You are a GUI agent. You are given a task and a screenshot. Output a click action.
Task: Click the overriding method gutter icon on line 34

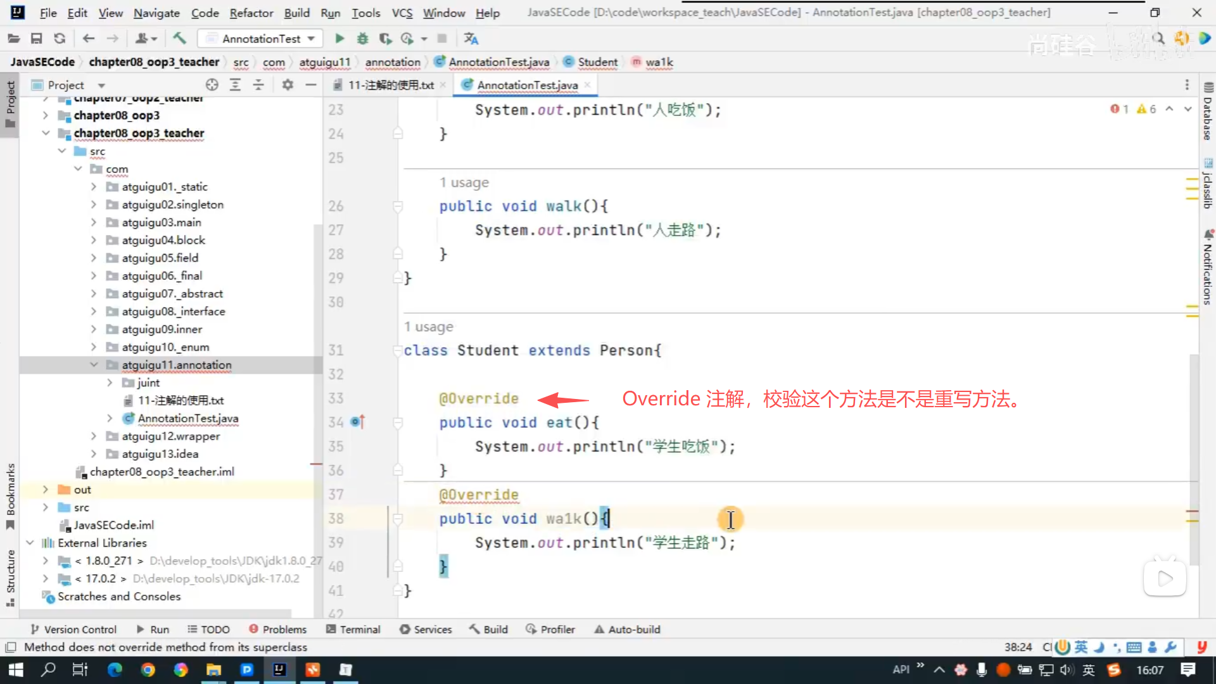(357, 422)
